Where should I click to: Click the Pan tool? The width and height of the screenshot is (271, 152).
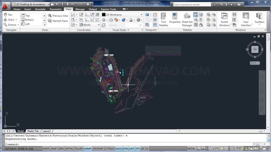8,15
